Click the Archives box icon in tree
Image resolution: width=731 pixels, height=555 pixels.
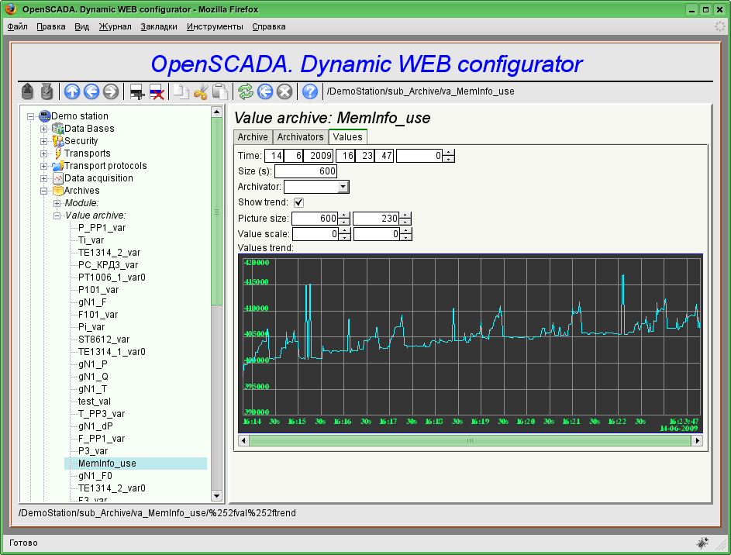(x=58, y=190)
